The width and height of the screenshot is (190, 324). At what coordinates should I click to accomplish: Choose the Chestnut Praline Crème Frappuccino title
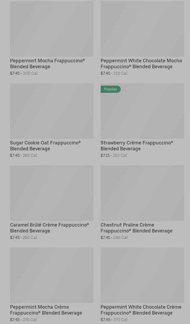[136, 228]
